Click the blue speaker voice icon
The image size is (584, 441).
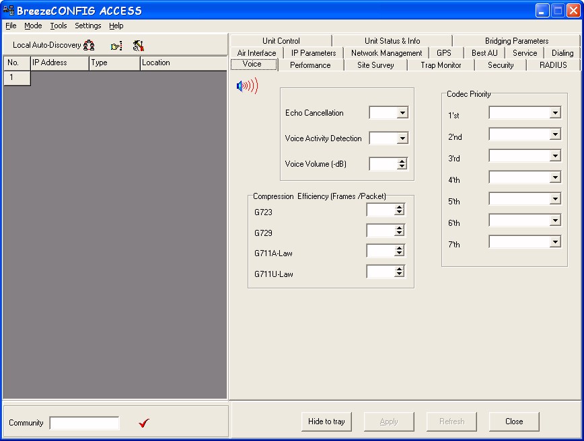[x=246, y=86]
